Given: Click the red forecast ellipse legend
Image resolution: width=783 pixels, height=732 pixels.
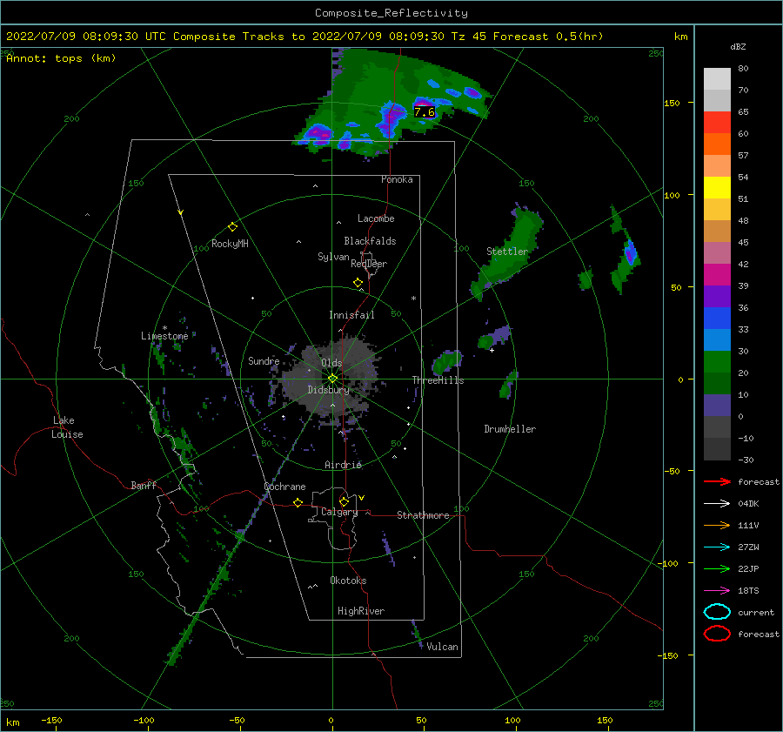Looking at the screenshot, I should (x=717, y=634).
